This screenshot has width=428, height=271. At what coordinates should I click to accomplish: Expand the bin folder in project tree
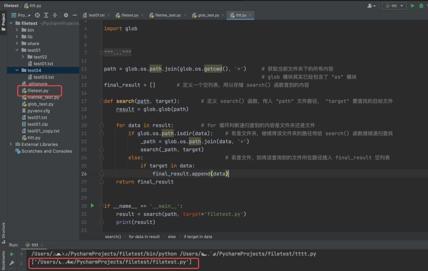coord(17,30)
